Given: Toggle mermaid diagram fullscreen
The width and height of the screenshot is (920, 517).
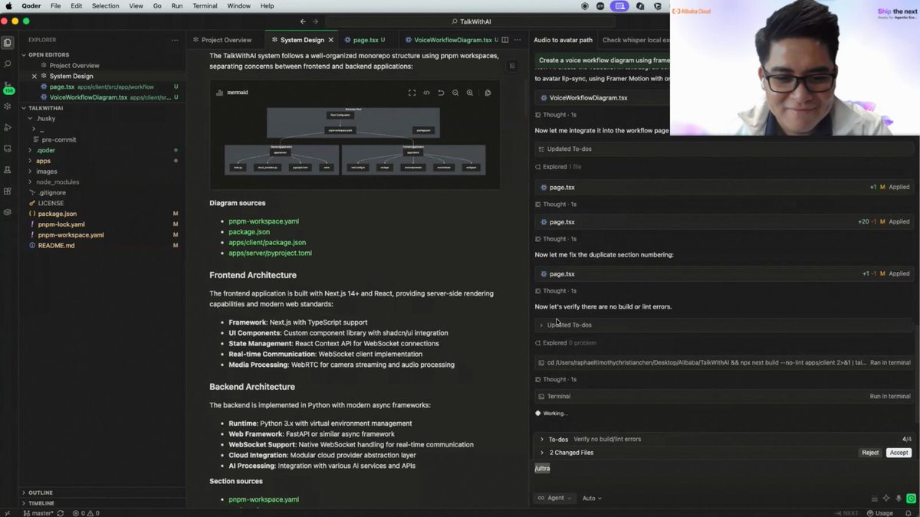Looking at the screenshot, I should (x=412, y=93).
